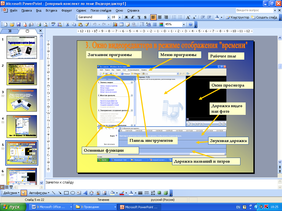Image resolution: width=282 pixels, height=211 pixels.
Task: Open the Файл menu
Action: 14,10
